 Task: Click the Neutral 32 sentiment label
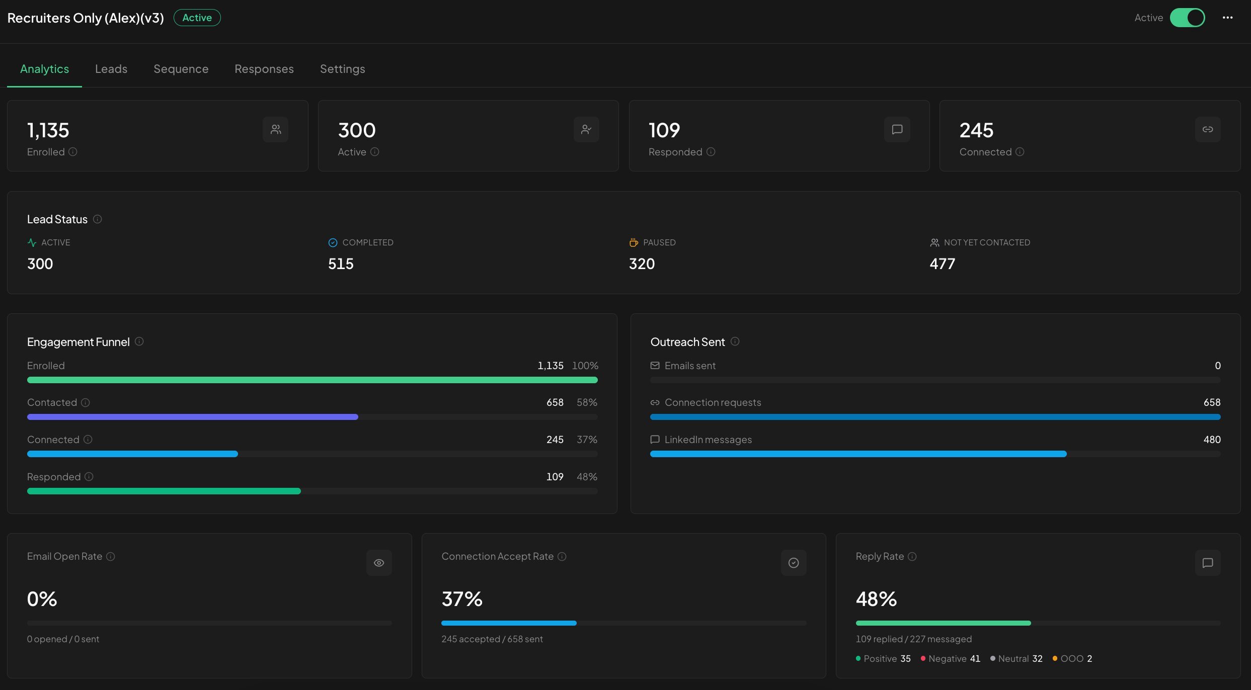click(1017, 658)
